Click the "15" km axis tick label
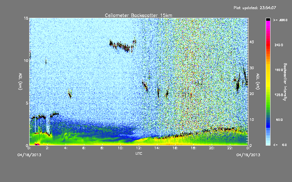Screen dimensions: 292x182 click(x=26, y=18)
